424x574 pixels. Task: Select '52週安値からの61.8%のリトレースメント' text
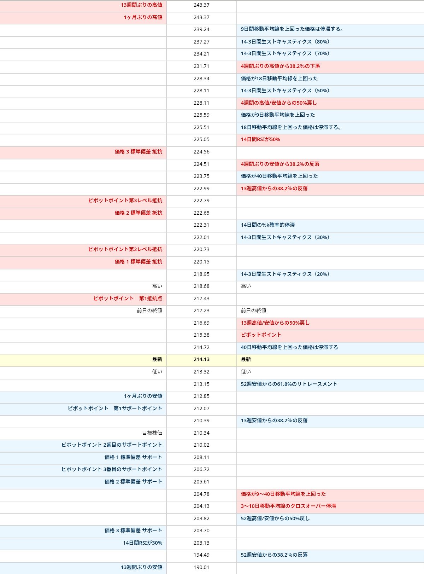289,384
